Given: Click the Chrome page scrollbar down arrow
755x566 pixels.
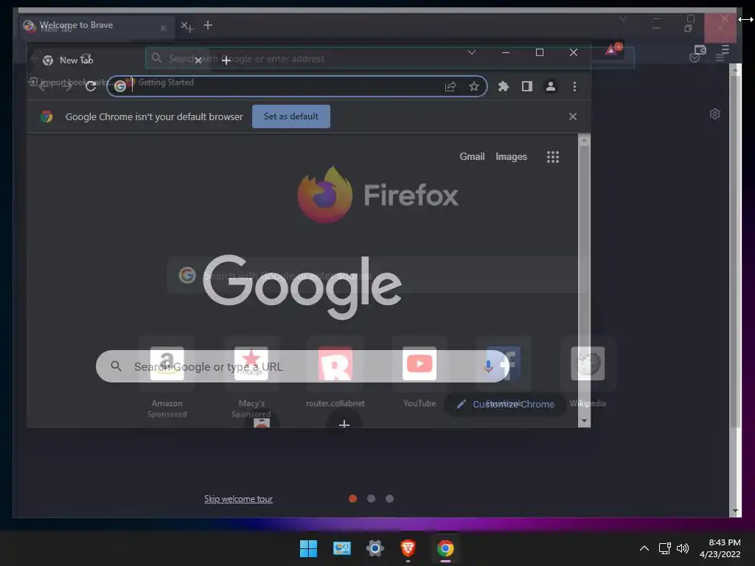Looking at the screenshot, I should [584, 421].
